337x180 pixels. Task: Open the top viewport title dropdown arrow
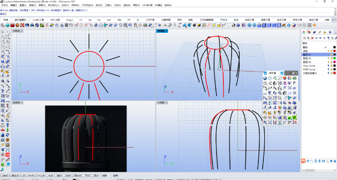coord(22,31)
